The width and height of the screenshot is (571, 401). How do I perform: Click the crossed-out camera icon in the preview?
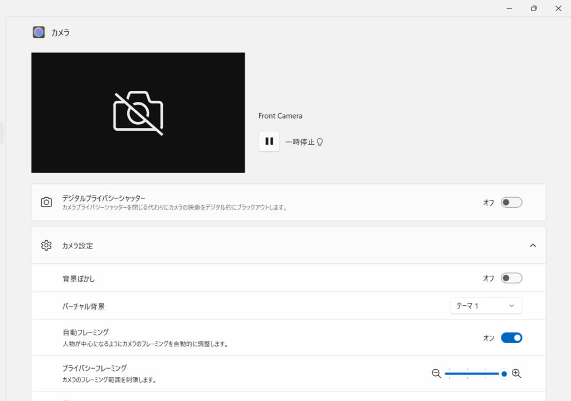coord(138,113)
